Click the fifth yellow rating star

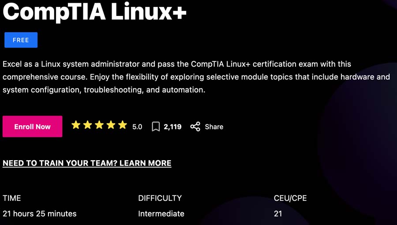click(x=123, y=125)
